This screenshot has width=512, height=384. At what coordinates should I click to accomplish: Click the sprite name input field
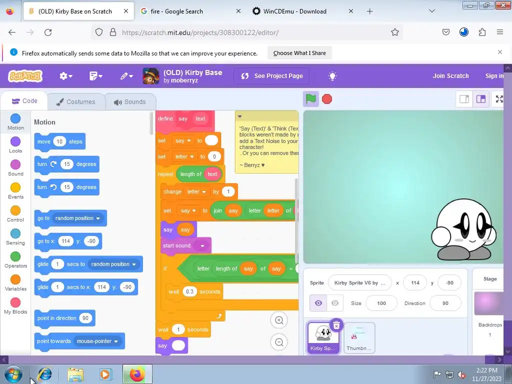[x=360, y=283]
